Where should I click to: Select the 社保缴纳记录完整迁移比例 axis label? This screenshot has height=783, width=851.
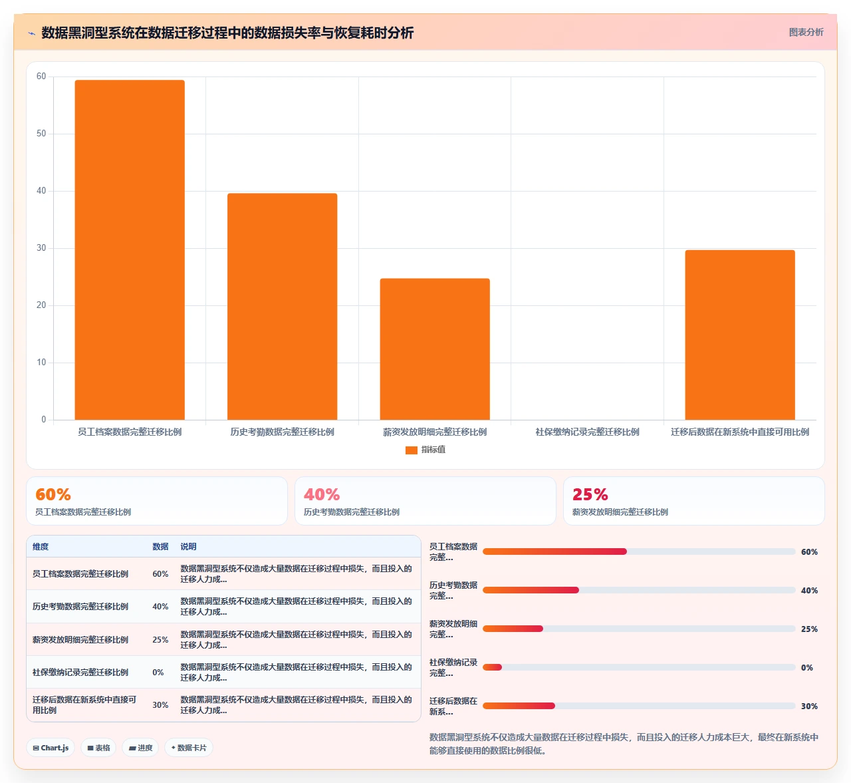coord(587,432)
